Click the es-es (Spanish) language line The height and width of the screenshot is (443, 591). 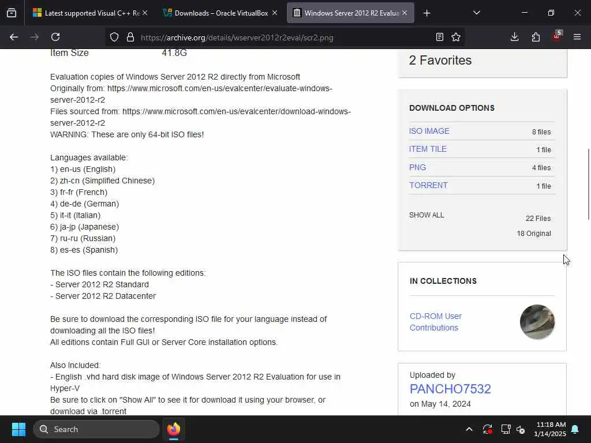(x=84, y=250)
